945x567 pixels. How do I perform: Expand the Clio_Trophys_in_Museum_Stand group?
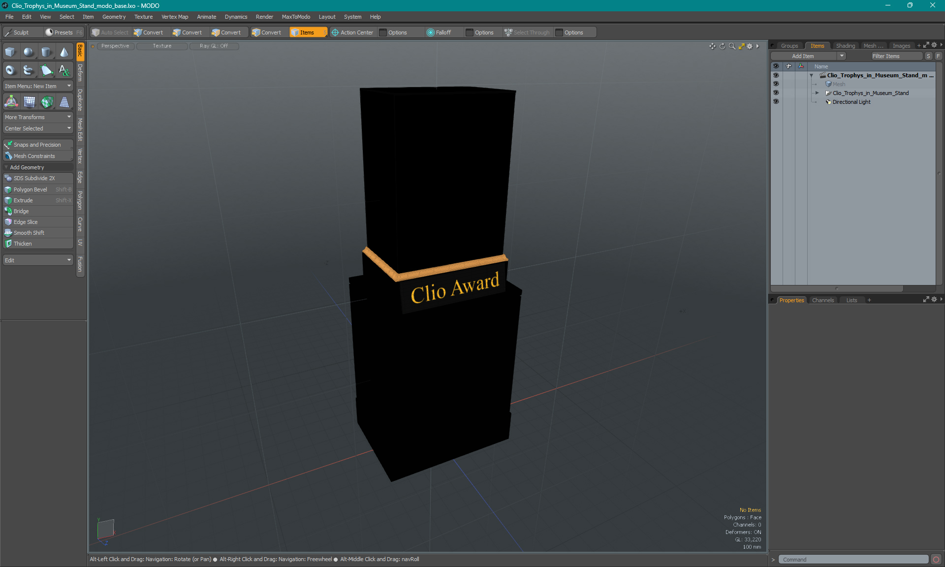[817, 93]
